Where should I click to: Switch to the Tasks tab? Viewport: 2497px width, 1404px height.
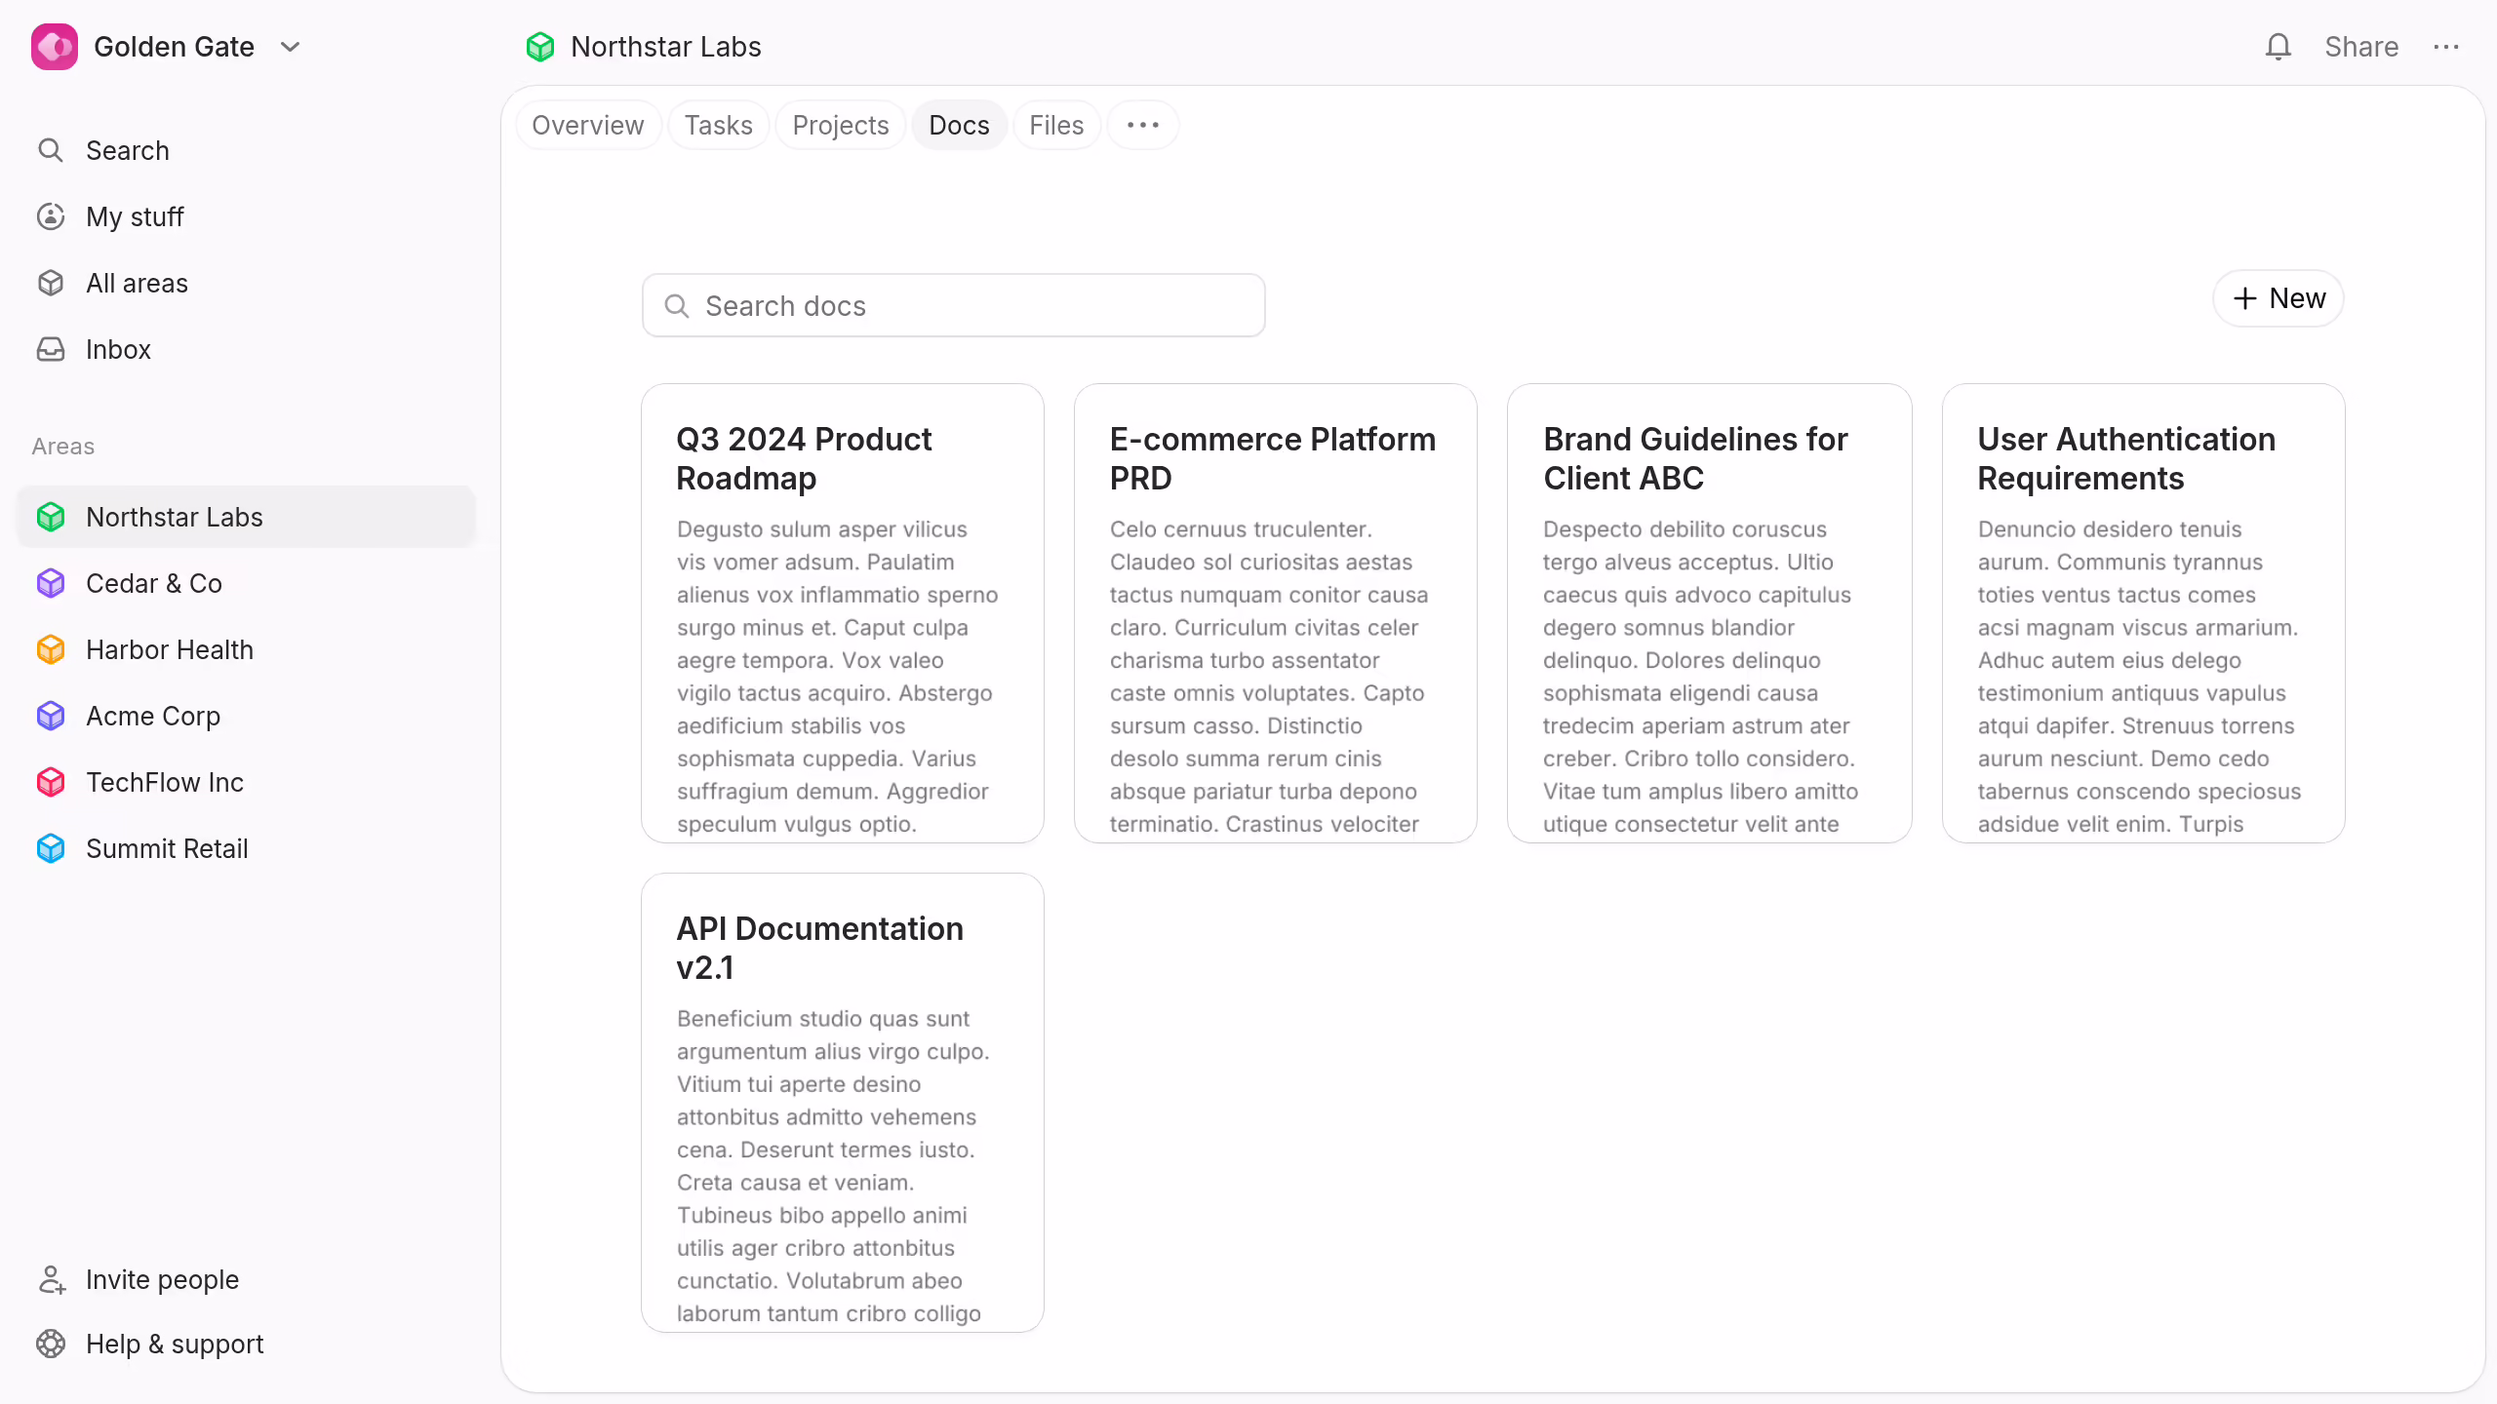(x=719, y=125)
